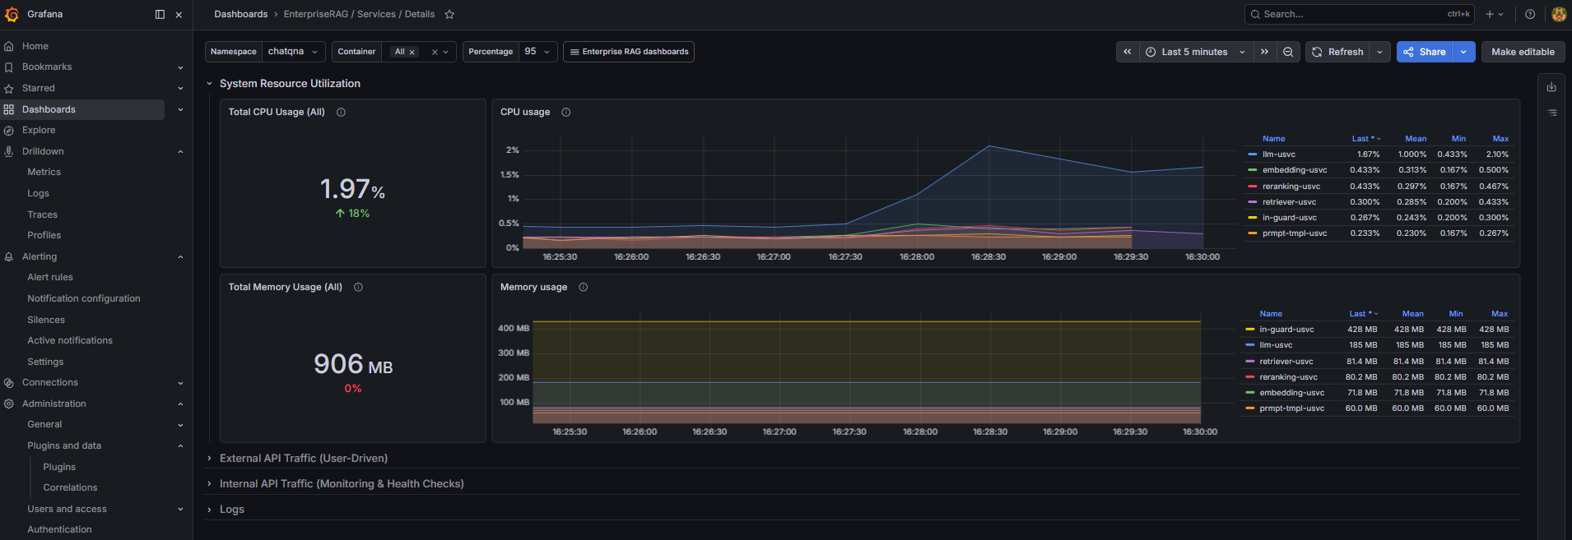Open the Percentage 95 dropdown
Image resolution: width=1572 pixels, height=540 pixels.
pyautogui.click(x=538, y=52)
